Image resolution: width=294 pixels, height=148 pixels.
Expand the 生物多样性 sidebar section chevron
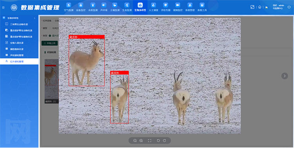point(34,18)
